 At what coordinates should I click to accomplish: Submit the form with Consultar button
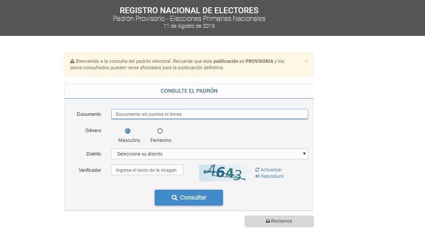(189, 198)
